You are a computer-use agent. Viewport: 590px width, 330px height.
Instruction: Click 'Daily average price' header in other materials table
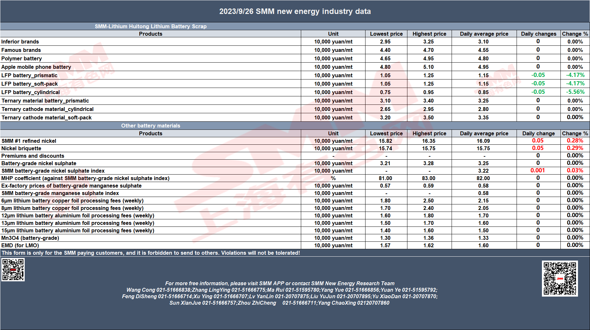(484, 133)
